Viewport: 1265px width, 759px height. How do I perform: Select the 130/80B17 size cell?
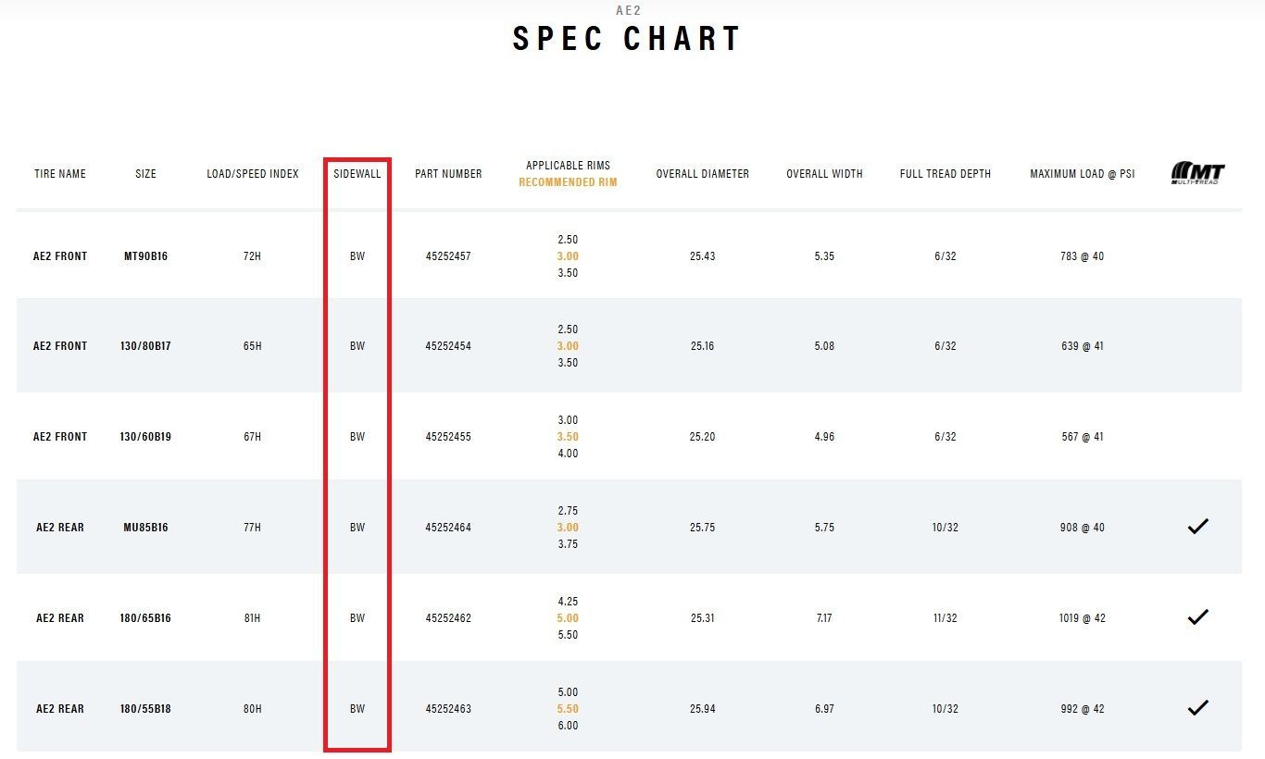point(146,346)
